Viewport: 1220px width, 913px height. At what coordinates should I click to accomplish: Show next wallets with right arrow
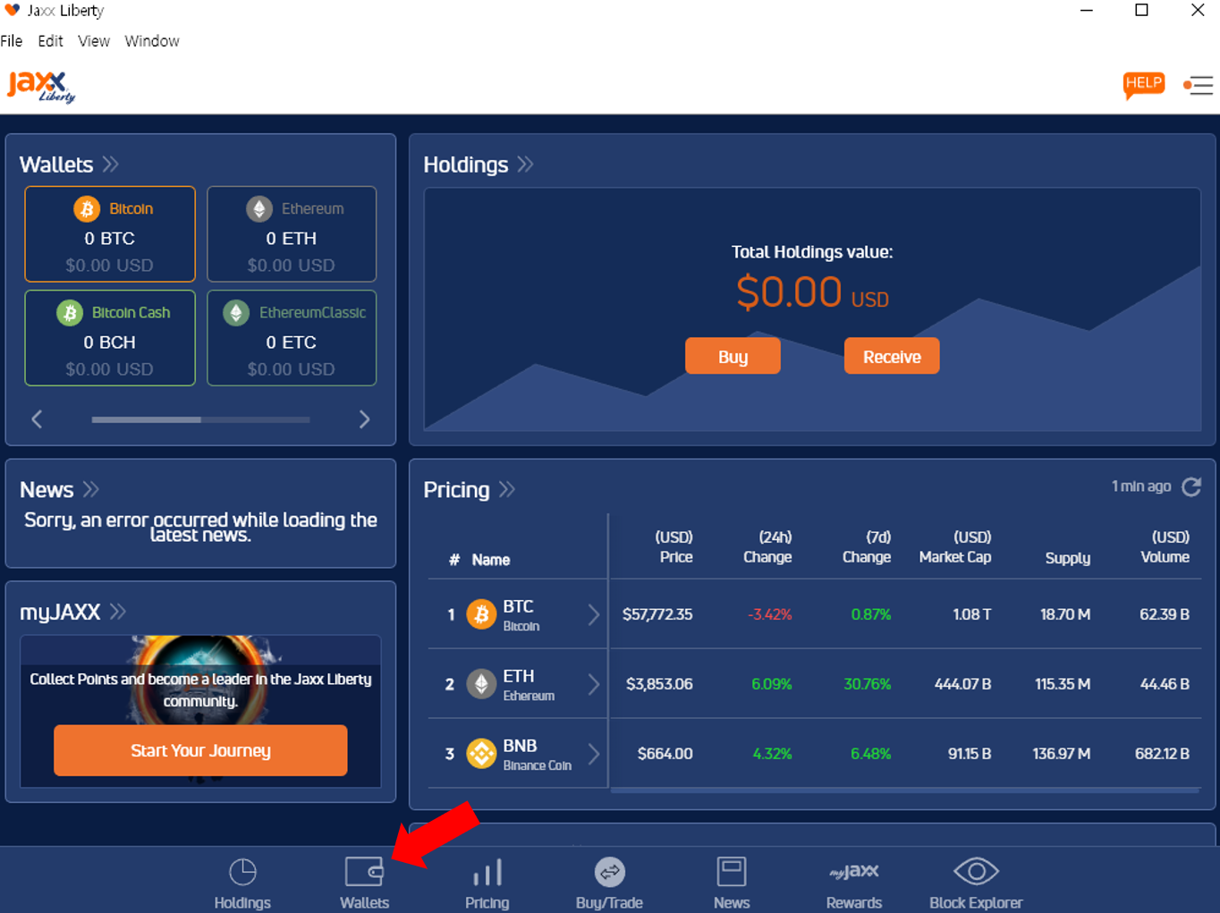[x=364, y=418]
